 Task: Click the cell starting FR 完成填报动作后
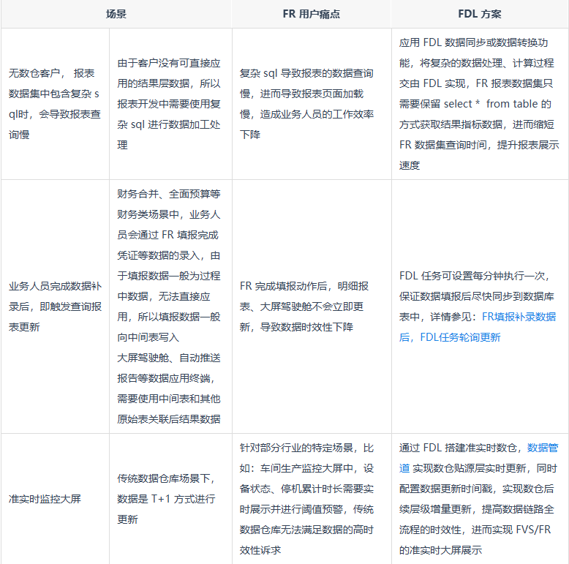coord(312,307)
